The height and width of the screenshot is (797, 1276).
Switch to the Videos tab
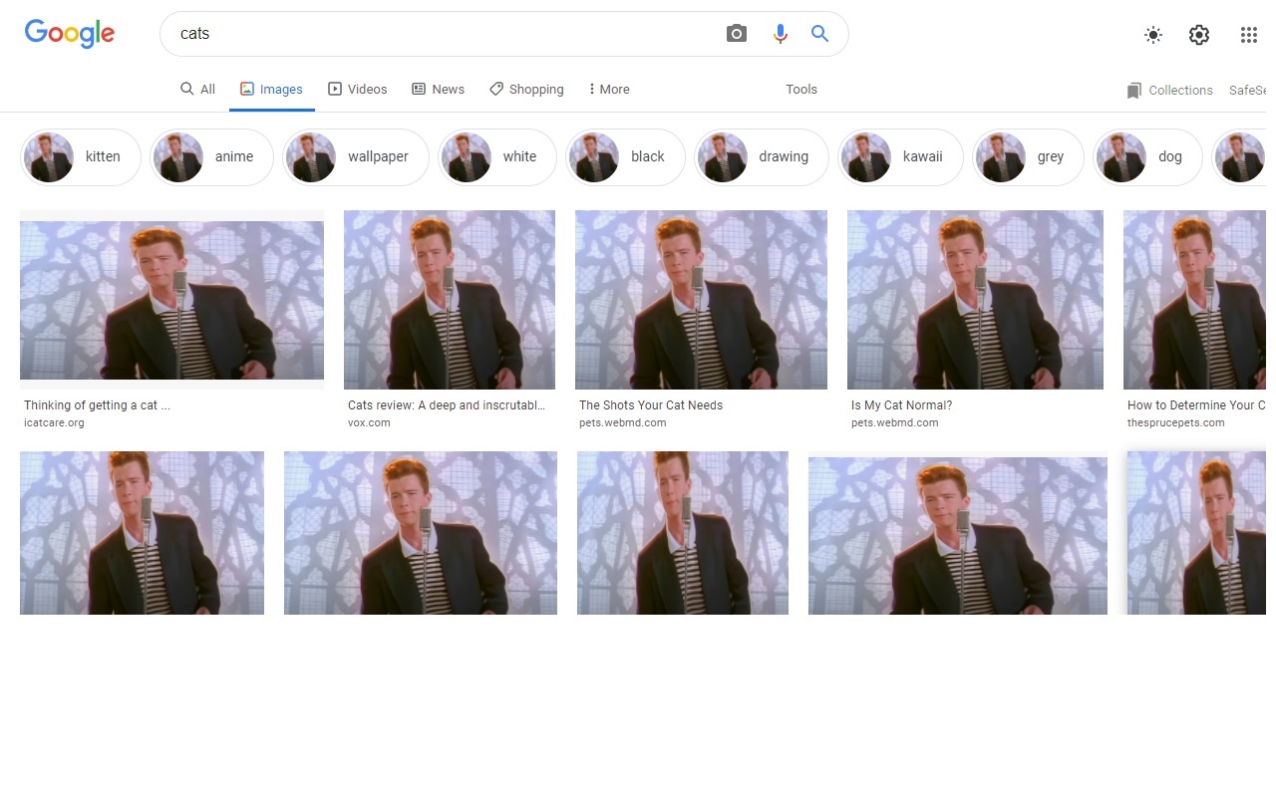(358, 90)
